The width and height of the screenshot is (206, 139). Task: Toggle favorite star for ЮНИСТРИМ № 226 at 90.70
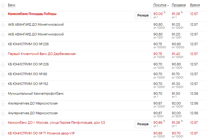click(3, 64)
